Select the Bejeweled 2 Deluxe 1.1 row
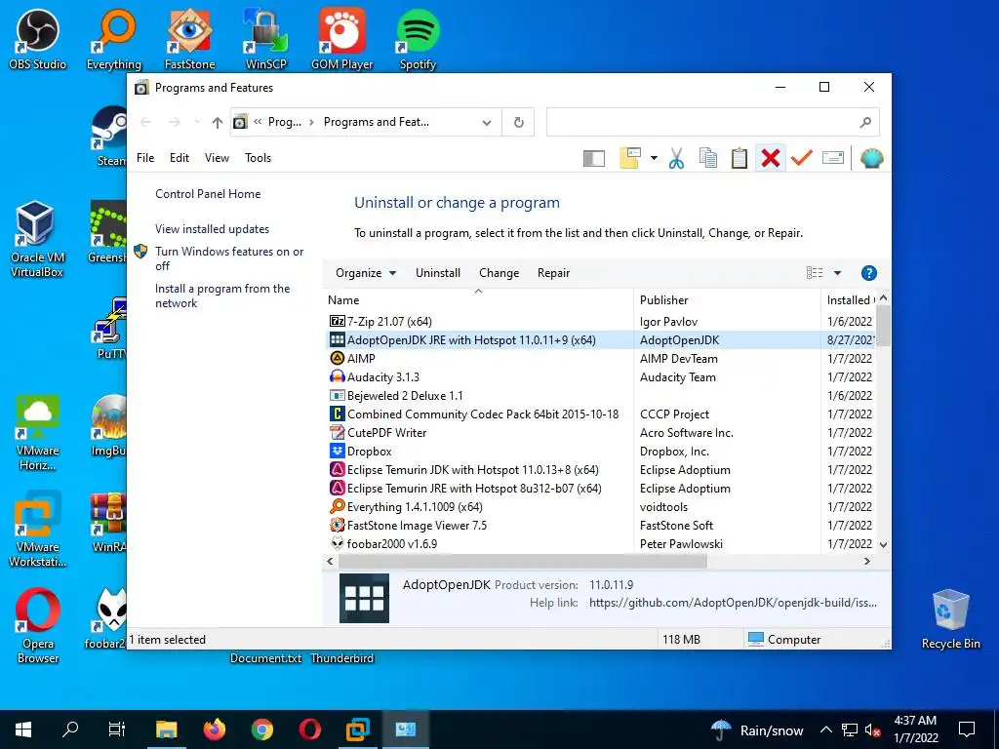999x749 pixels. 599,396
